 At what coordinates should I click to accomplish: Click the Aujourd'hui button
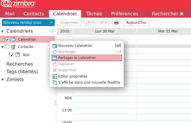tap(136, 23)
